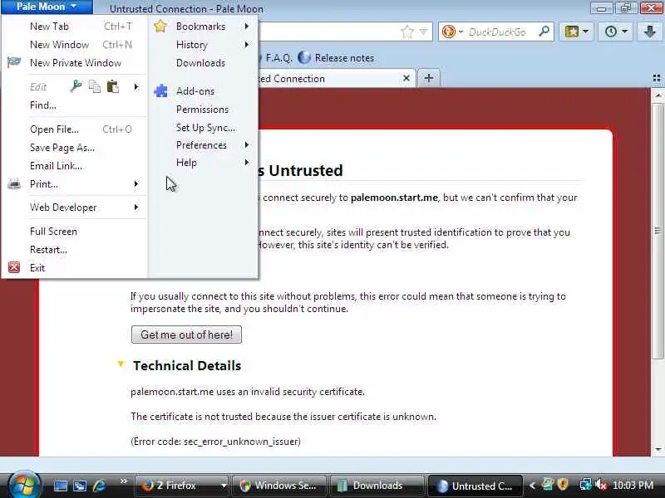Click the search magnifier icon
The height and width of the screenshot is (498, 665).
pos(544,32)
